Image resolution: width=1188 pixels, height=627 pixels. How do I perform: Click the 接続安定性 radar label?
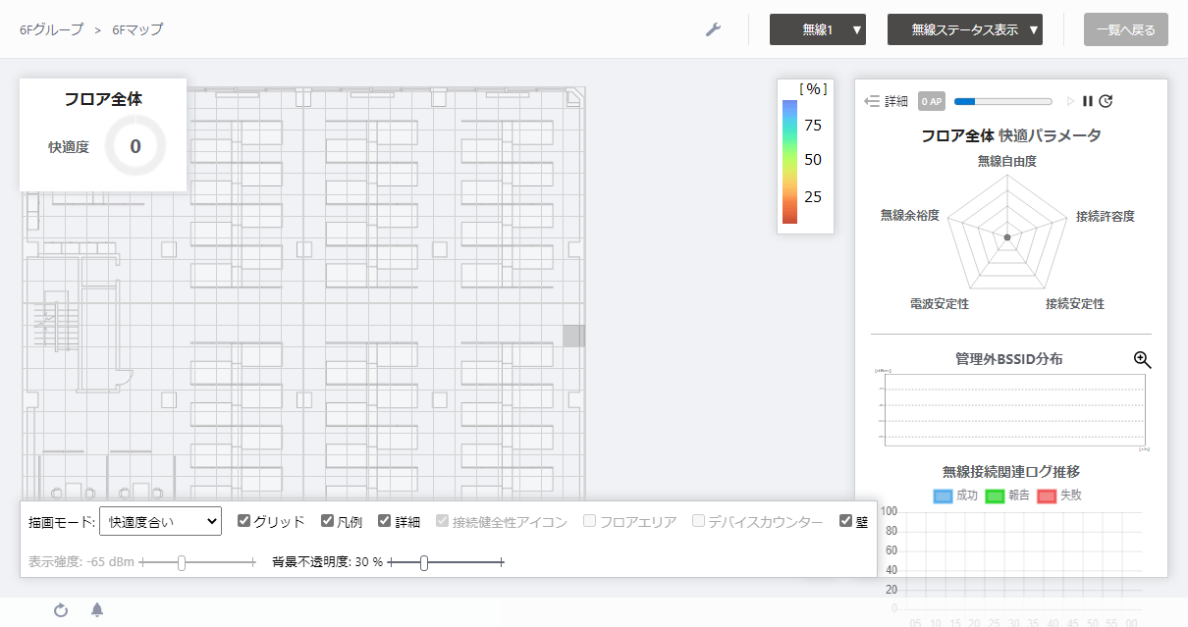click(x=1075, y=304)
